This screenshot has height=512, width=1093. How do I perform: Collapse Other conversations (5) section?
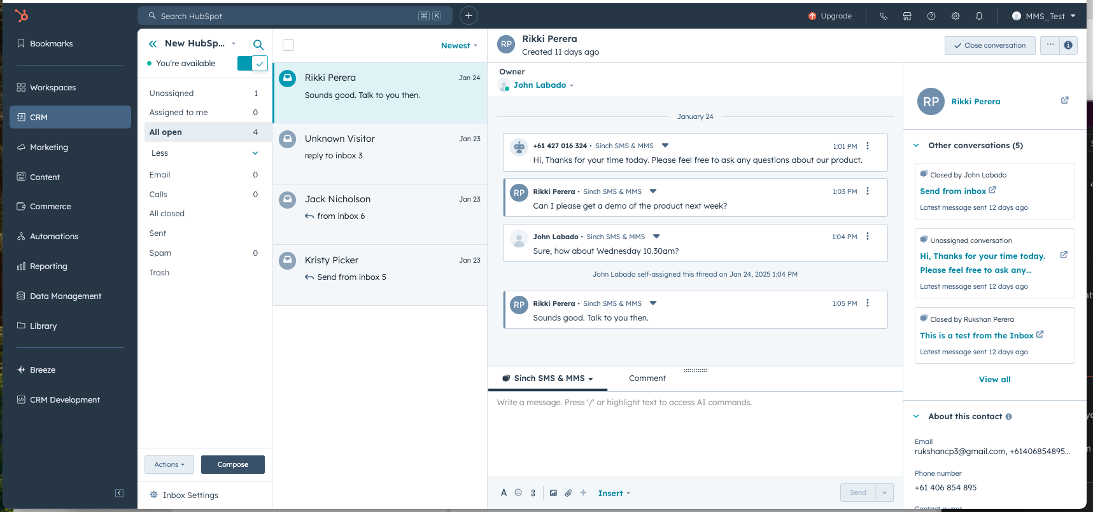pos(917,146)
